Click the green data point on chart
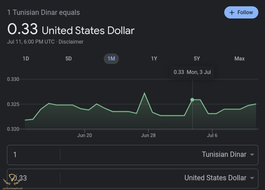The height and width of the screenshot is (190, 265). 192,100
